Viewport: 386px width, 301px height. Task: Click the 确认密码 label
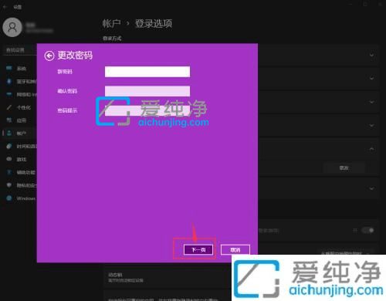point(67,91)
